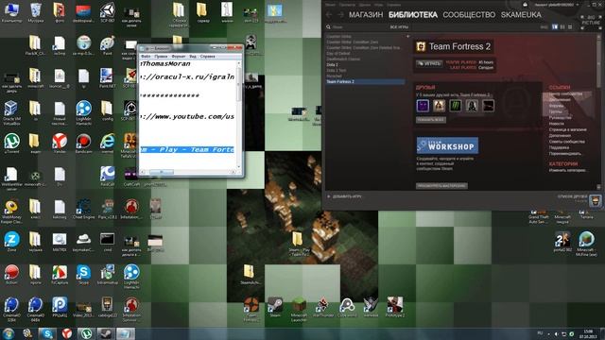Click the Windows Start button

9,333
